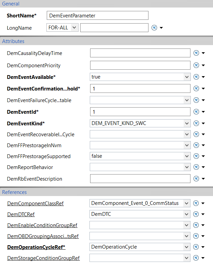Expand the DEM_EVENT_KIND_SWC combo box
This screenshot has height=265, width=213.
pyautogui.click(x=140, y=123)
